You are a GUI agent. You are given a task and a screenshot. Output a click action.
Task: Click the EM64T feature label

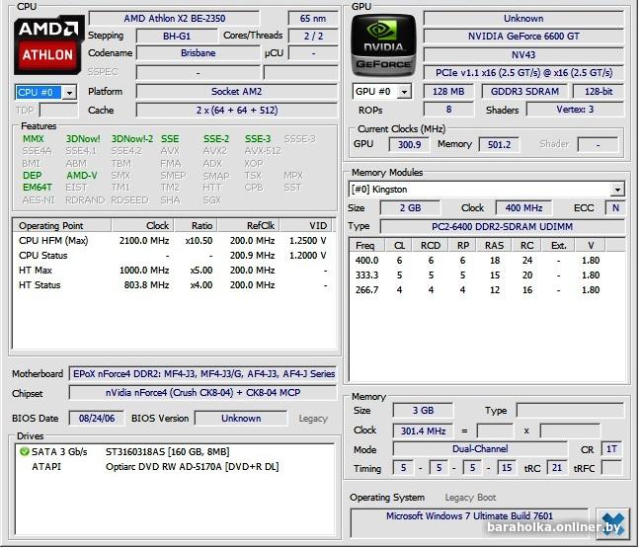pos(38,188)
